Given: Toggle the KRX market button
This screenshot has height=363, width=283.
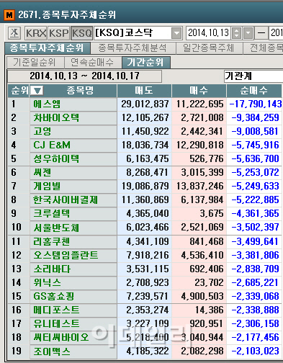Looking at the screenshot, I should (x=36, y=33).
